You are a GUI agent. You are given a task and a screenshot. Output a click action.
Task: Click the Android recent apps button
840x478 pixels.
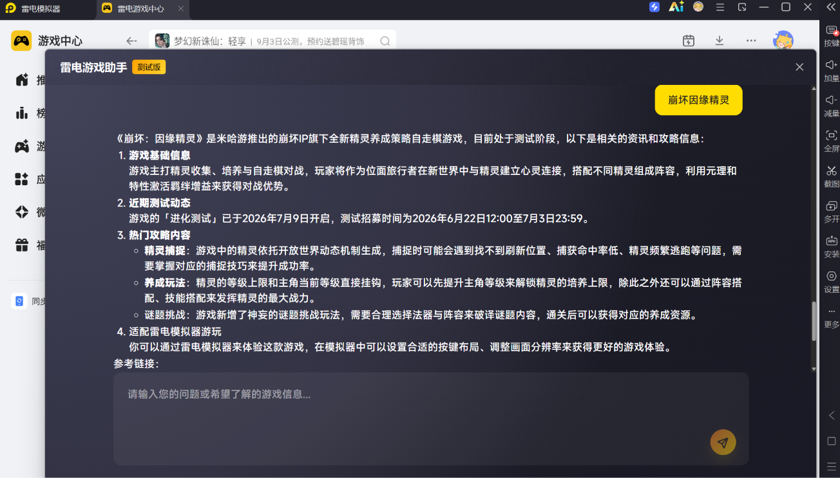(832, 466)
